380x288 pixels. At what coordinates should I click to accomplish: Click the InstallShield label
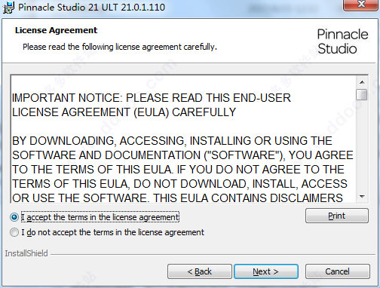[26, 253]
